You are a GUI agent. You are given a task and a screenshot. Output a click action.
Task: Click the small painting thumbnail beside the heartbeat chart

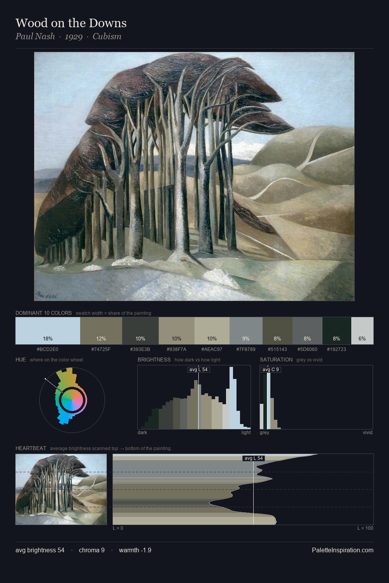click(x=61, y=489)
